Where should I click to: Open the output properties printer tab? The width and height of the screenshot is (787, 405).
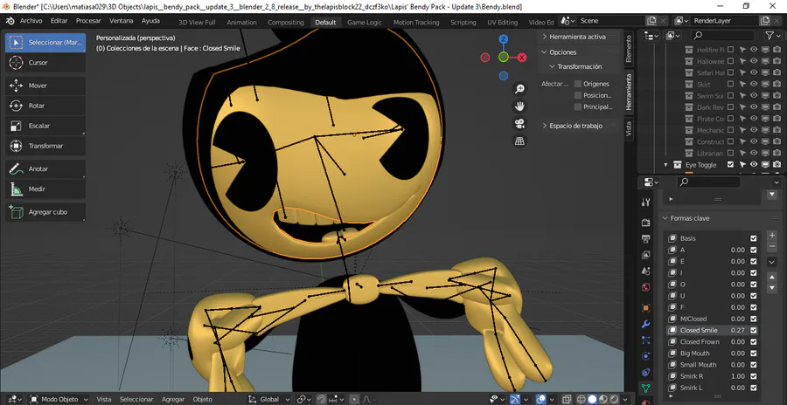click(x=646, y=238)
